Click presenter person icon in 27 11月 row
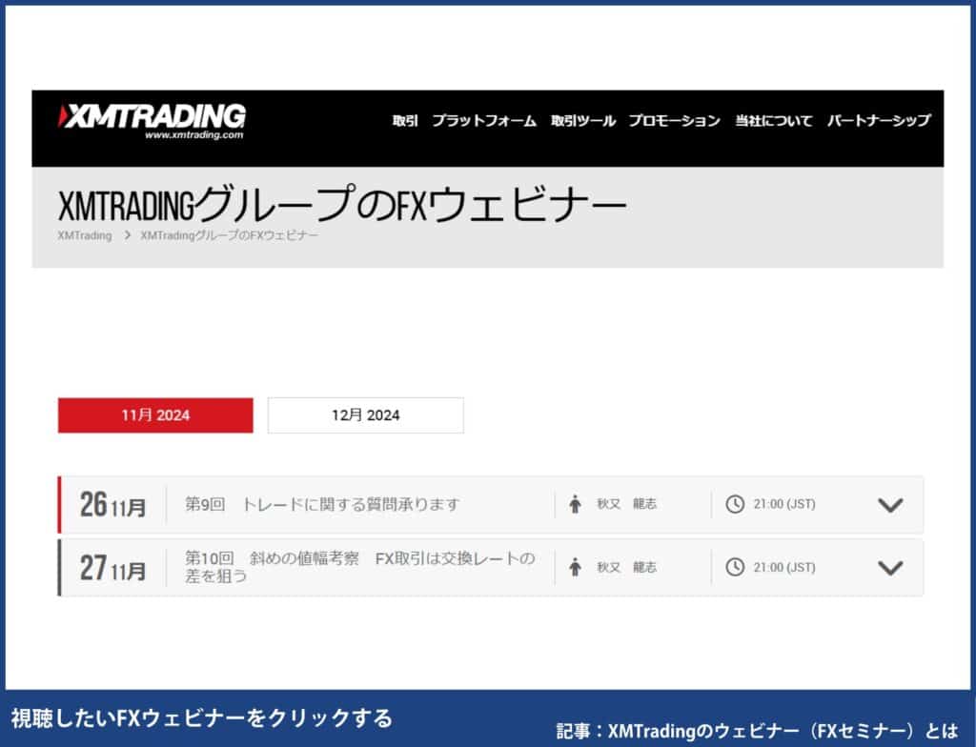The width and height of the screenshot is (976, 747). click(575, 567)
